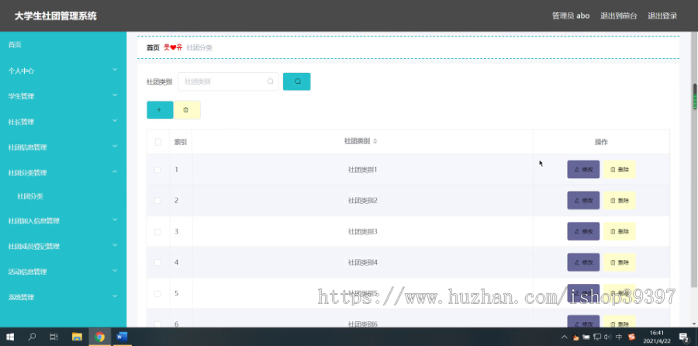Click the 操作 column header
Screen dimensions: 698x346
coord(601,142)
